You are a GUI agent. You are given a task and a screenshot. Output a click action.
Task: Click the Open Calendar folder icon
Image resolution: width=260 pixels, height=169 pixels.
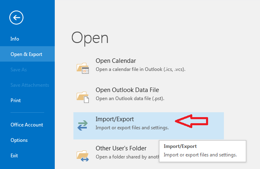(83, 68)
